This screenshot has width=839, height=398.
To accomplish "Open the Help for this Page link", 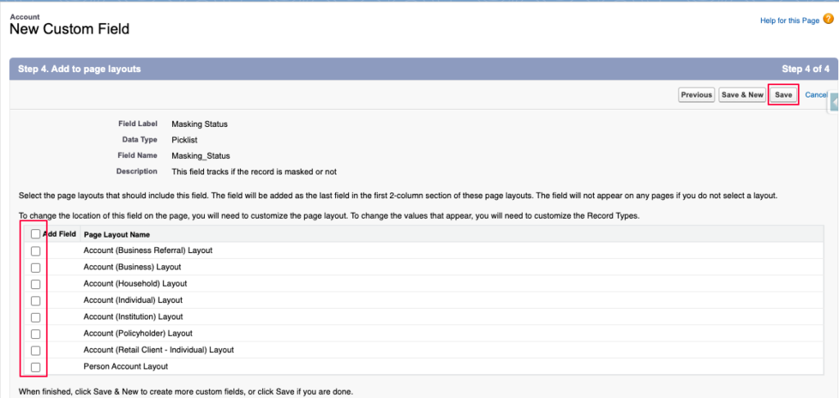I will 789,20.
